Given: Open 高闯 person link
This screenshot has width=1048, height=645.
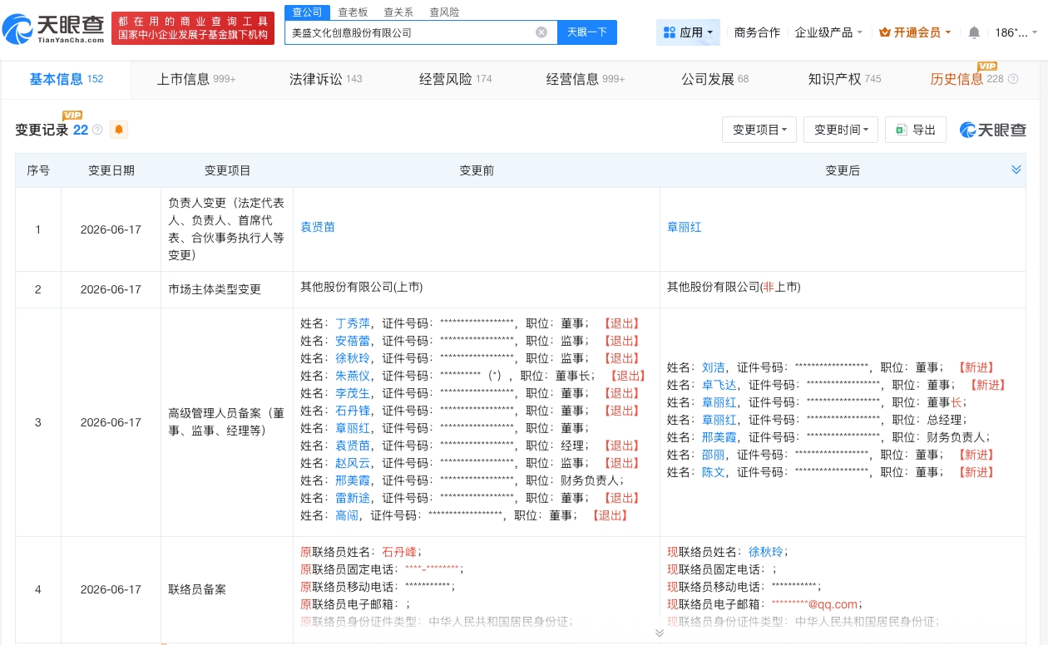Looking at the screenshot, I should click(x=347, y=515).
